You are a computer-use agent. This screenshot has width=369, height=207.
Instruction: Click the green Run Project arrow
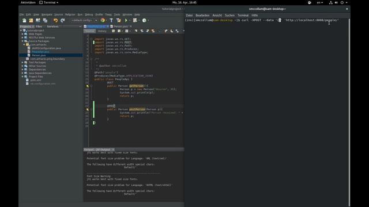point(126,21)
